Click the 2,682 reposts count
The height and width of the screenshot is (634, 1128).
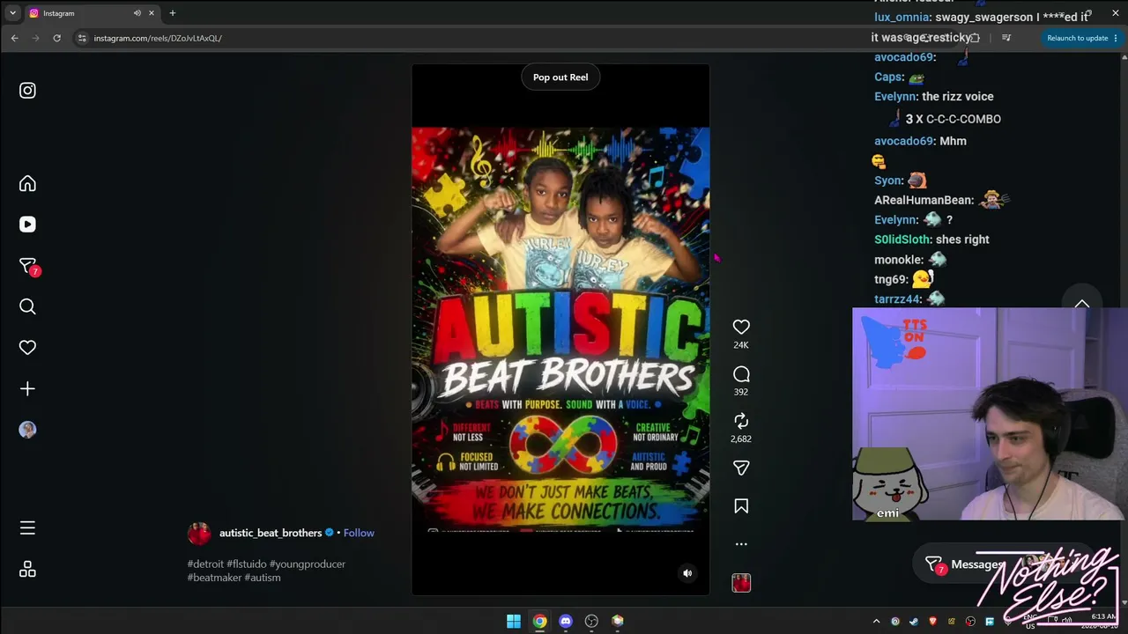coord(741,439)
